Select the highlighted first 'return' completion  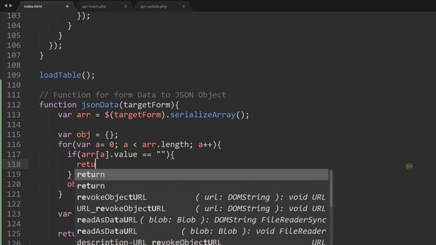tap(202, 174)
